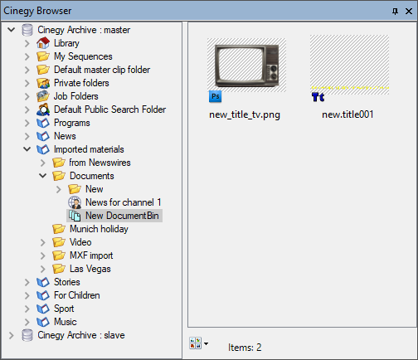Image resolution: width=418 pixels, height=360 pixels.
Task: Click the thumbnail view mode button
Action: (x=196, y=343)
